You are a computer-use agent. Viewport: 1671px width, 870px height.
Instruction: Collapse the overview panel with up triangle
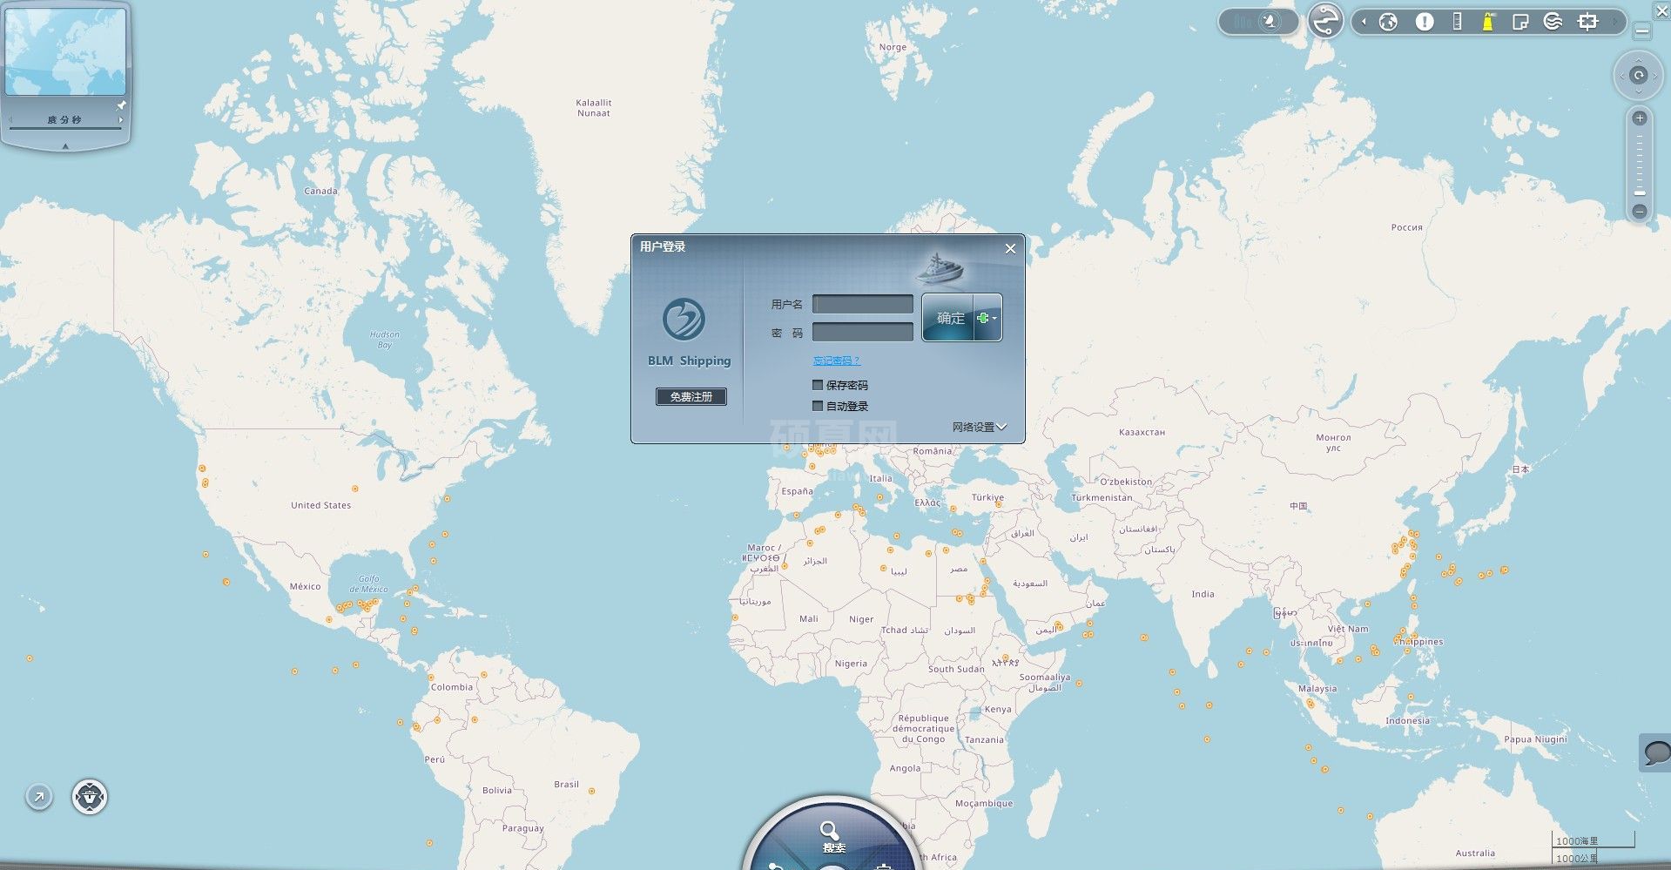tap(65, 146)
